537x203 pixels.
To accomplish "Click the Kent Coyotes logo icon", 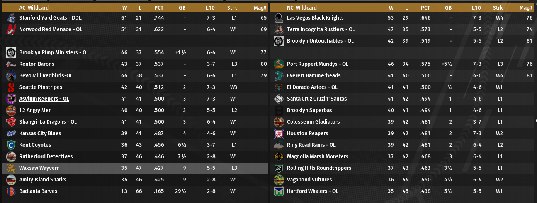I will 11,145.
